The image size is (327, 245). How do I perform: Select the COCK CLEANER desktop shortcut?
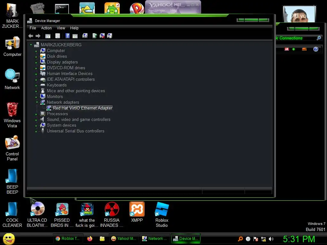tap(12, 215)
